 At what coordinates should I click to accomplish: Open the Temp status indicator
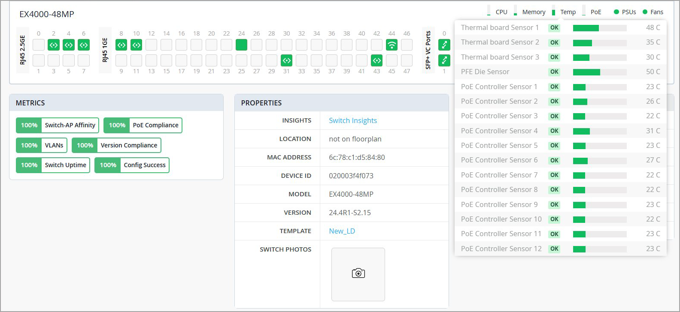point(564,12)
